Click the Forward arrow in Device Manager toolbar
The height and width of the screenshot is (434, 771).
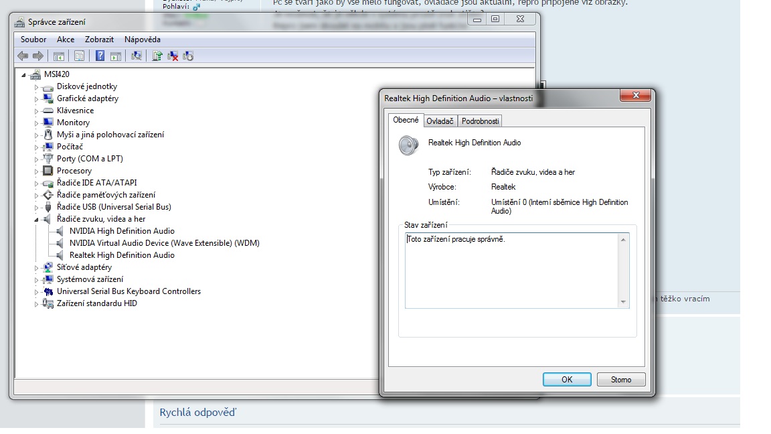click(x=38, y=56)
